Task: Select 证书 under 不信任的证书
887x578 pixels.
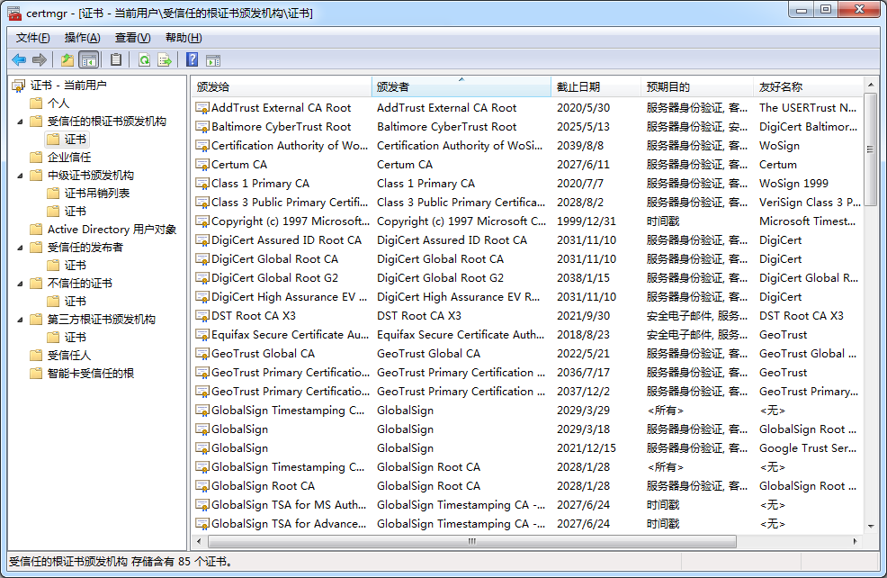Action: (76, 302)
